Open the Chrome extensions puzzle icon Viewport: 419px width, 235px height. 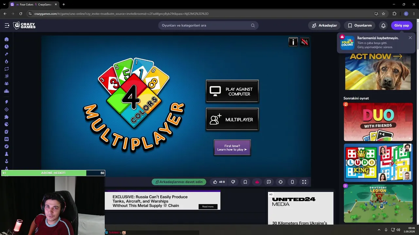point(394,14)
